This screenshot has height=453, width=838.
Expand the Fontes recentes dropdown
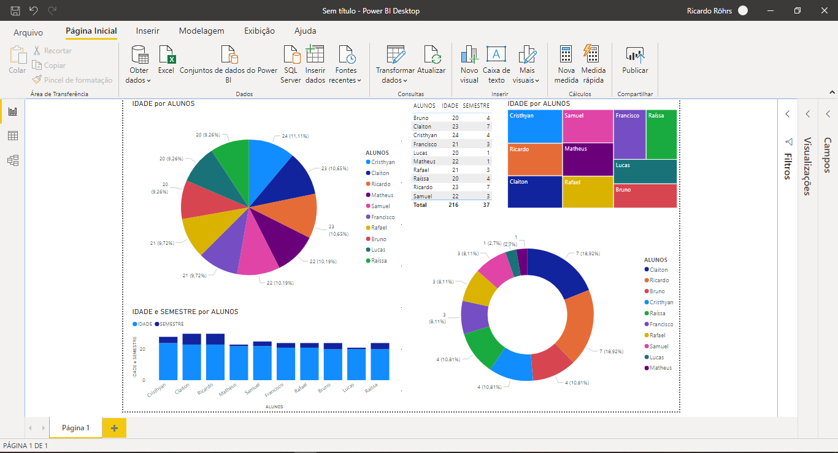(345, 80)
